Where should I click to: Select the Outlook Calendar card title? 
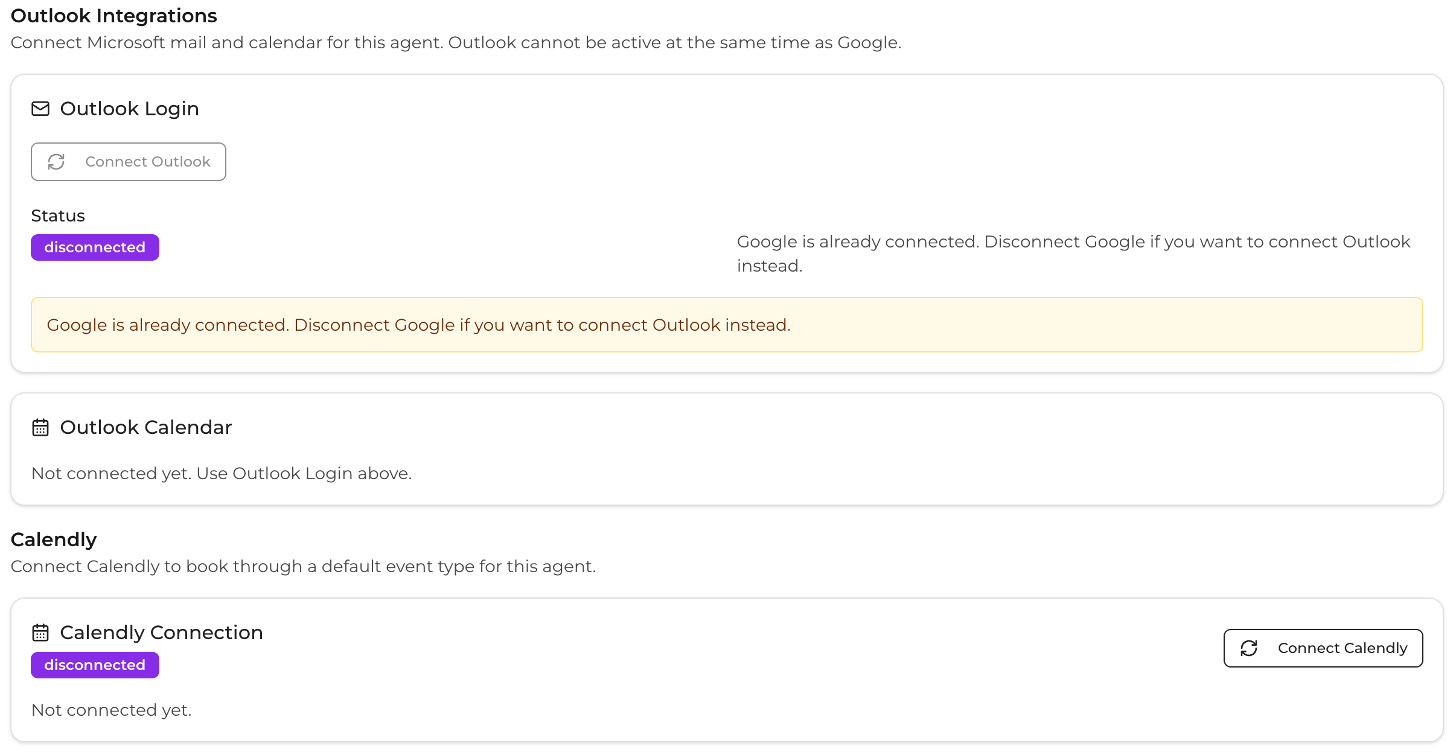[x=145, y=427]
